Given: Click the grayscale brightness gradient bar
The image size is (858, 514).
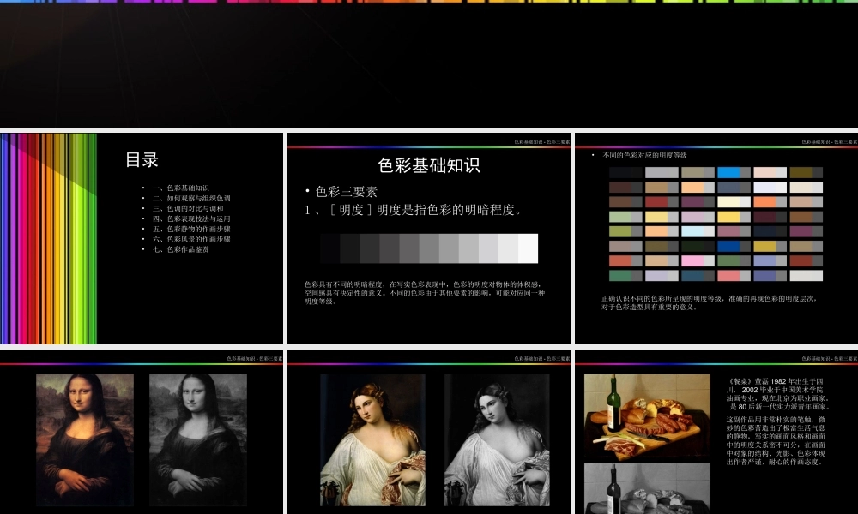Looking at the screenshot, I should click(429, 248).
